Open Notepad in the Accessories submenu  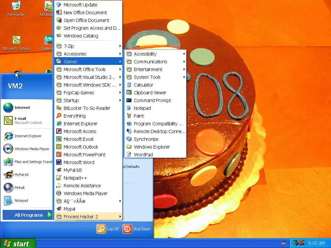(155, 108)
